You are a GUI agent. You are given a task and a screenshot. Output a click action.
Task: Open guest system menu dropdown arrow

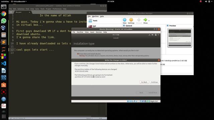[158, 35]
